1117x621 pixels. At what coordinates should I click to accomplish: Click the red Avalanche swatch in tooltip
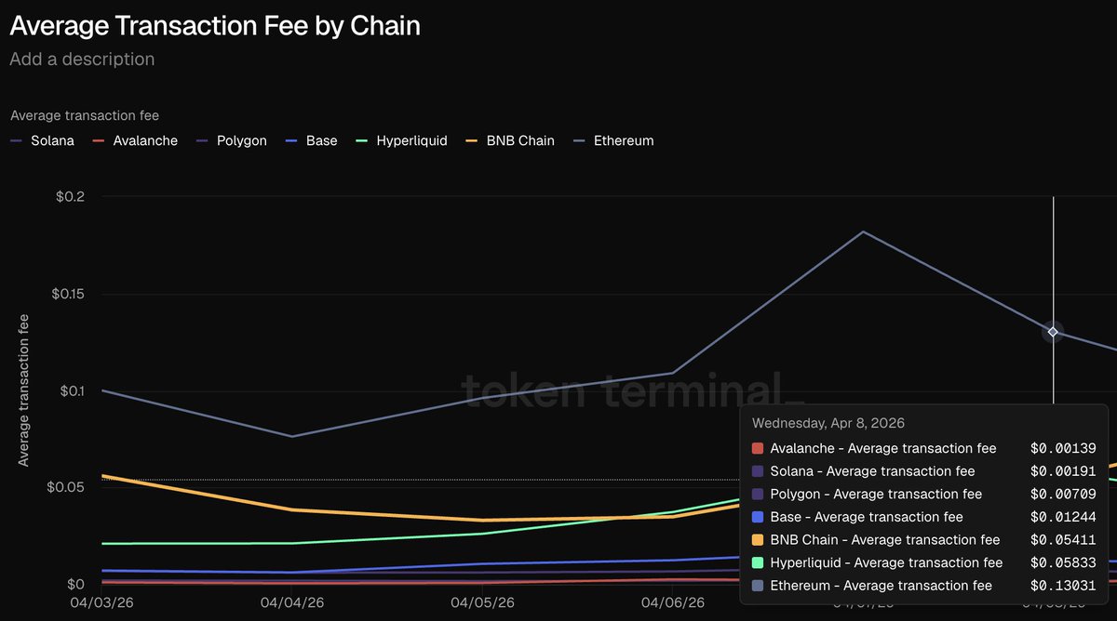758,449
